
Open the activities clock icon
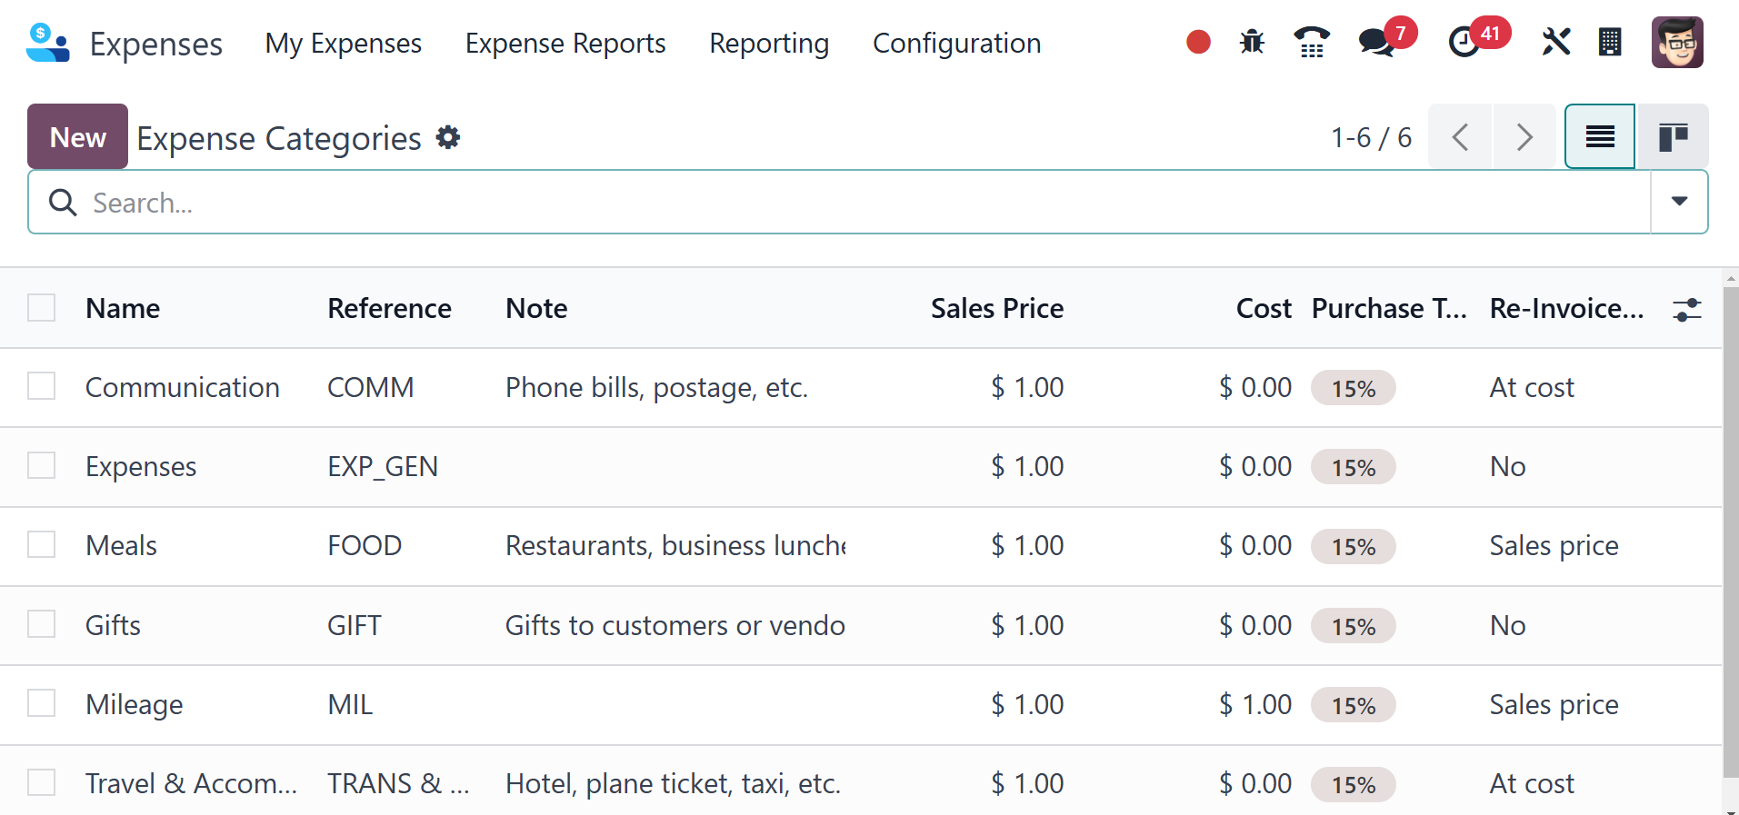pyautogui.click(x=1464, y=42)
